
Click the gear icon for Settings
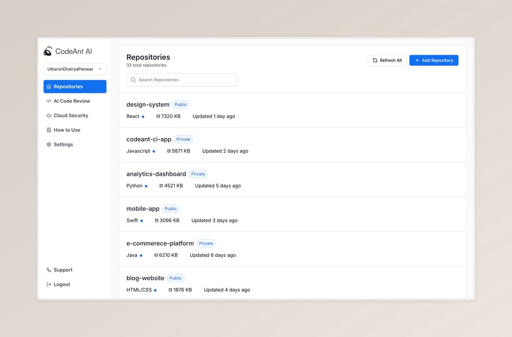(x=49, y=145)
